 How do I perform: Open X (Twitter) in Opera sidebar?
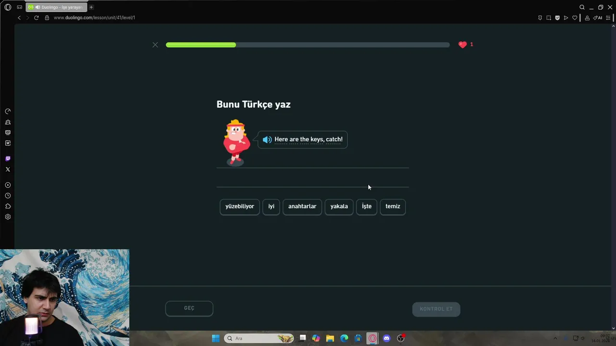click(8, 169)
